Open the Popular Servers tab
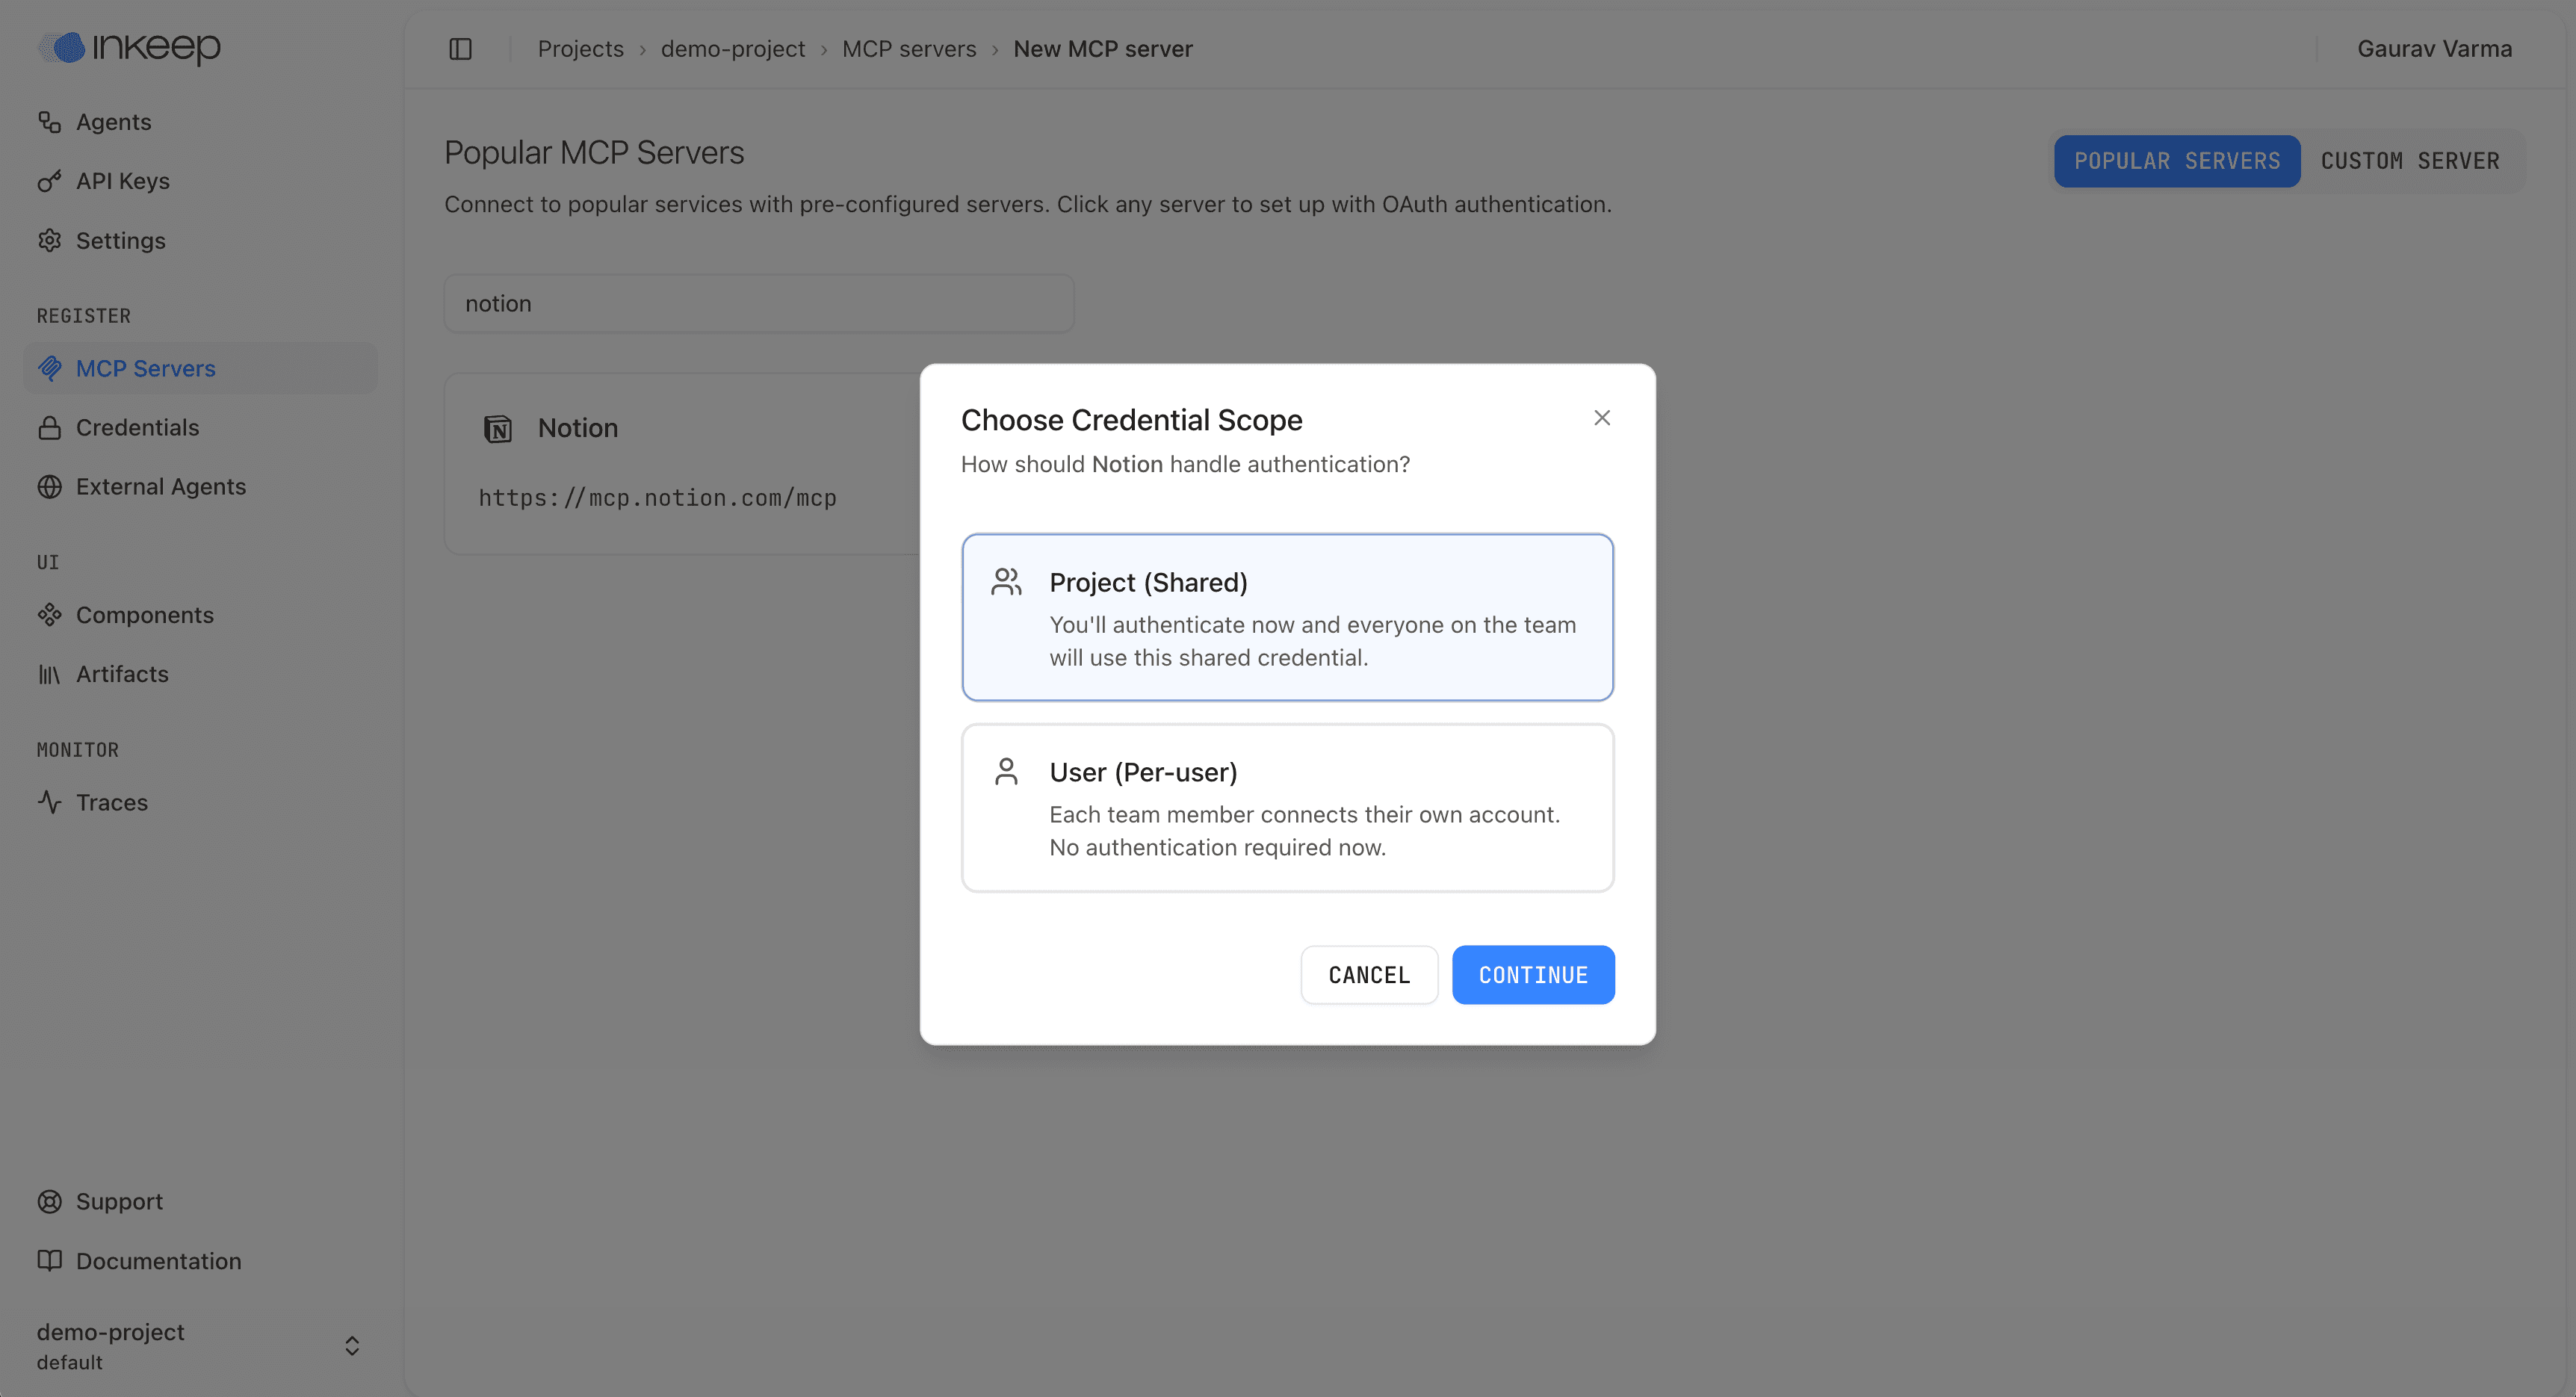Image resolution: width=2576 pixels, height=1397 pixels. click(x=2177, y=160)
